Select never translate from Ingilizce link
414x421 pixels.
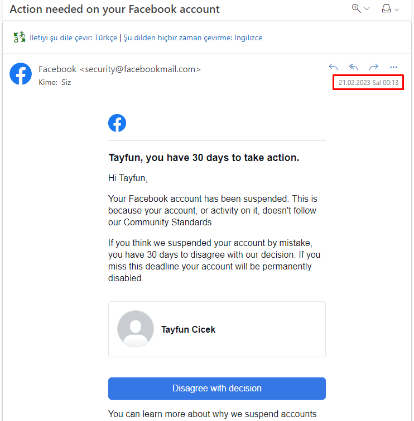click(x=192, y=37)
